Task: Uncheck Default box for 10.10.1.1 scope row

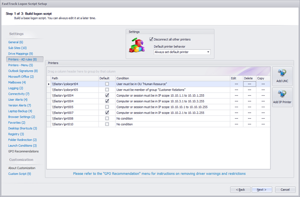Action: pyautogui.click(x=107, y=95)
